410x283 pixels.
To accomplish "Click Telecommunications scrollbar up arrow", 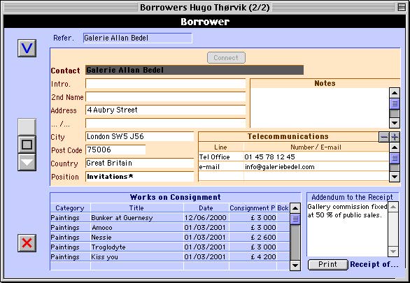I will [395, 147].
